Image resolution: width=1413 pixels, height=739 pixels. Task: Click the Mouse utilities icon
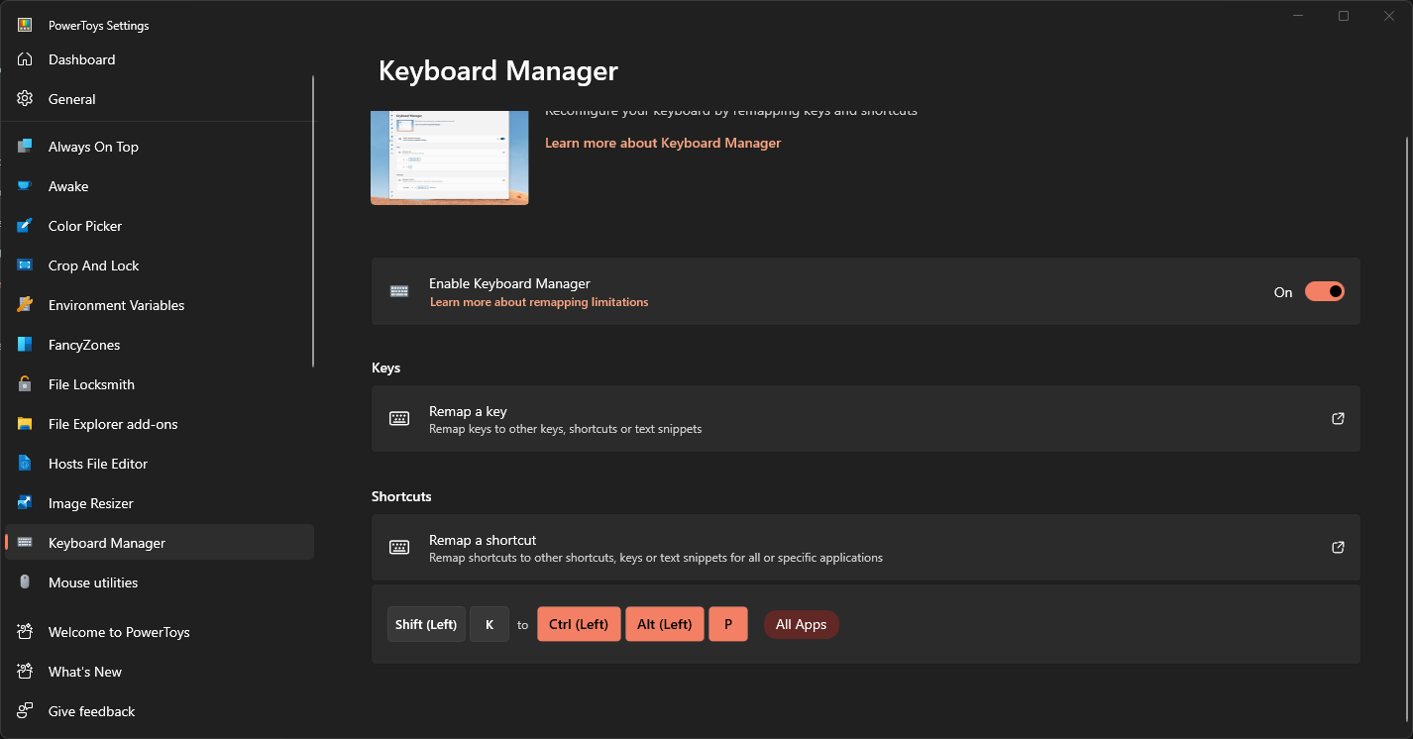click(x=25, y=582)
